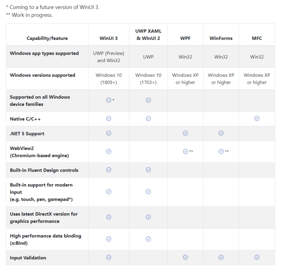Click UWP XAML checkmark for modern input support
288x269 pixels.
click(x=148, y=191)
